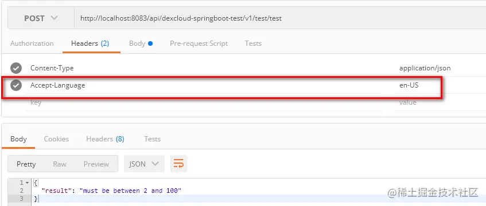Click the en-US header value

pyautogui.click(x=409, y=85)
